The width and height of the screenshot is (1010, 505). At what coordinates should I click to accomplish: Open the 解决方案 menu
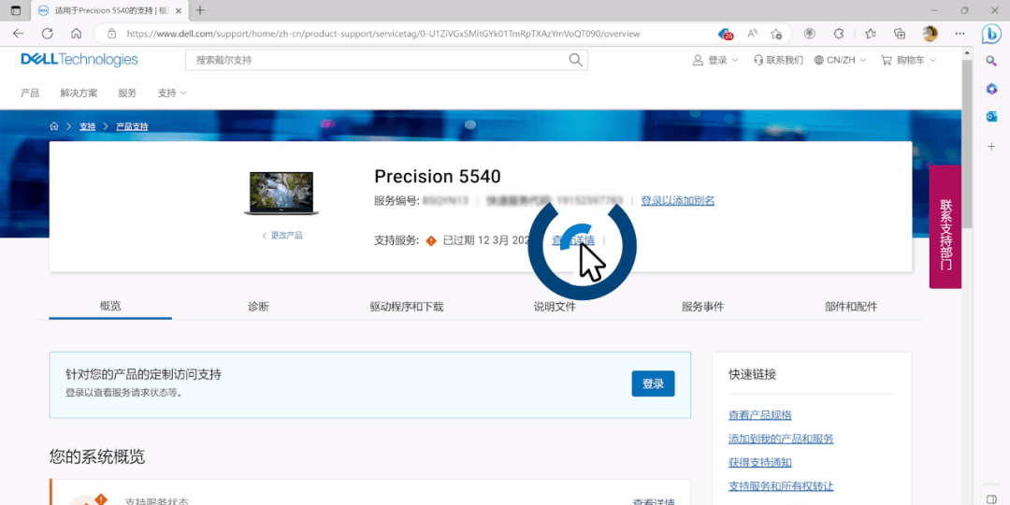pyautogui.click(x=79, y=93)
